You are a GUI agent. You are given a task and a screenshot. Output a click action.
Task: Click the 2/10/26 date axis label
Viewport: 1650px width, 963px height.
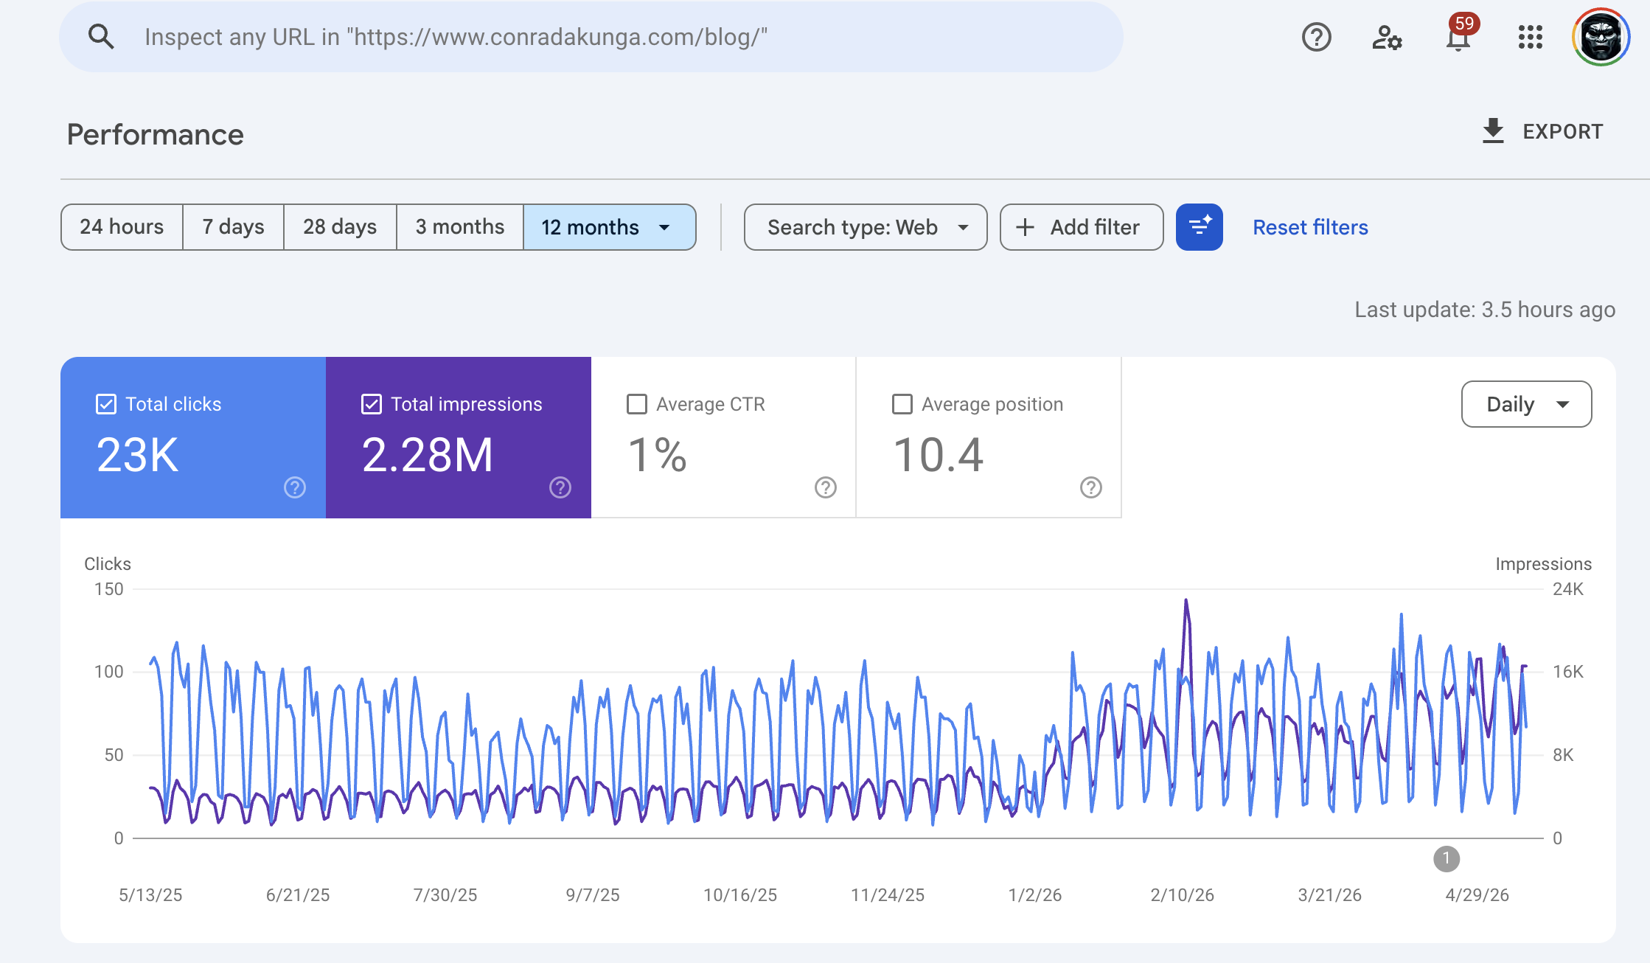[x=1183, y=895]
